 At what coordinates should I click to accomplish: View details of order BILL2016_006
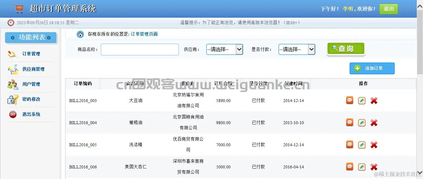tap(350, 167)
